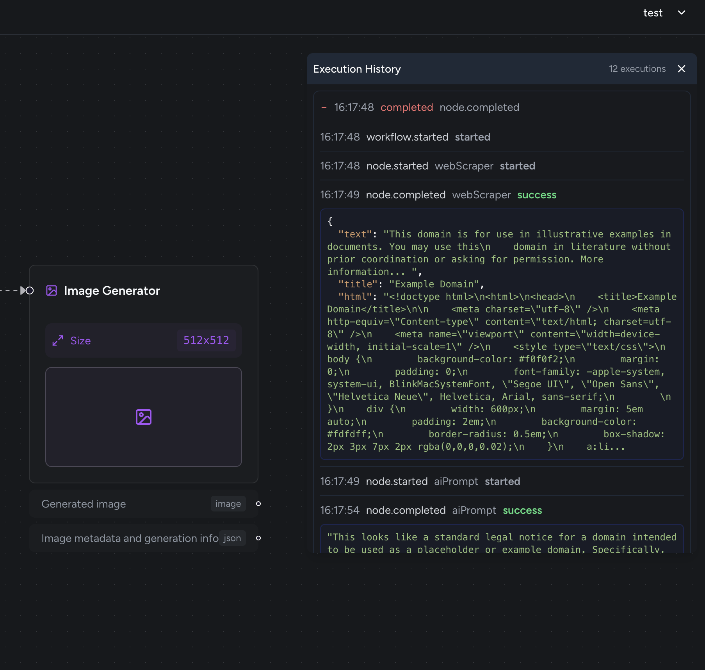Close the Execution History panel
The width and height of the screenshot is (705, 670).
(682, 69)
